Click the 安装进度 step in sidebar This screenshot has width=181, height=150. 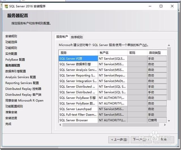click(x=11, y=118)
